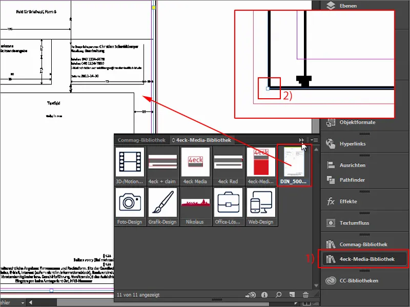Select the 4eck + claim library item
This screenshot has width=410, height=307.
point(162,166)
